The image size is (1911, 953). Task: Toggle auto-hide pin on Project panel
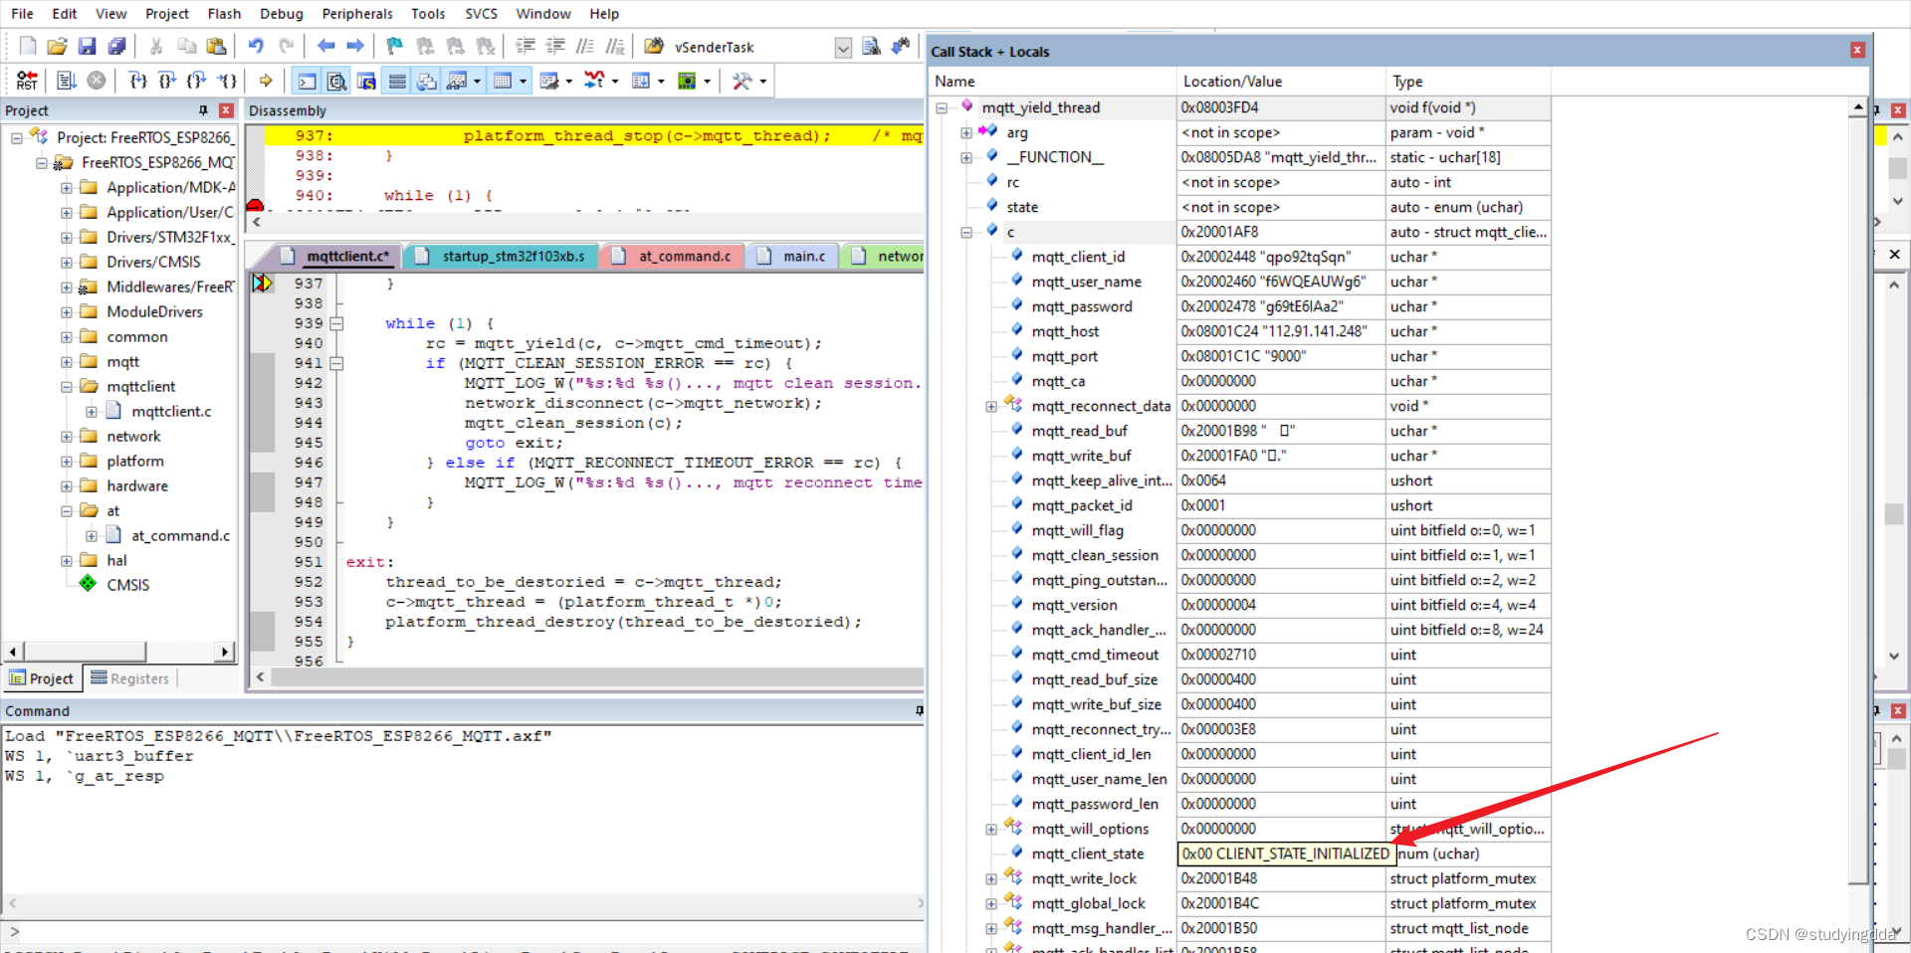coord(204,110)
